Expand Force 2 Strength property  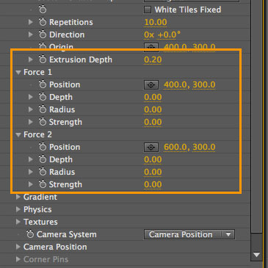click(x=31, y=184)
